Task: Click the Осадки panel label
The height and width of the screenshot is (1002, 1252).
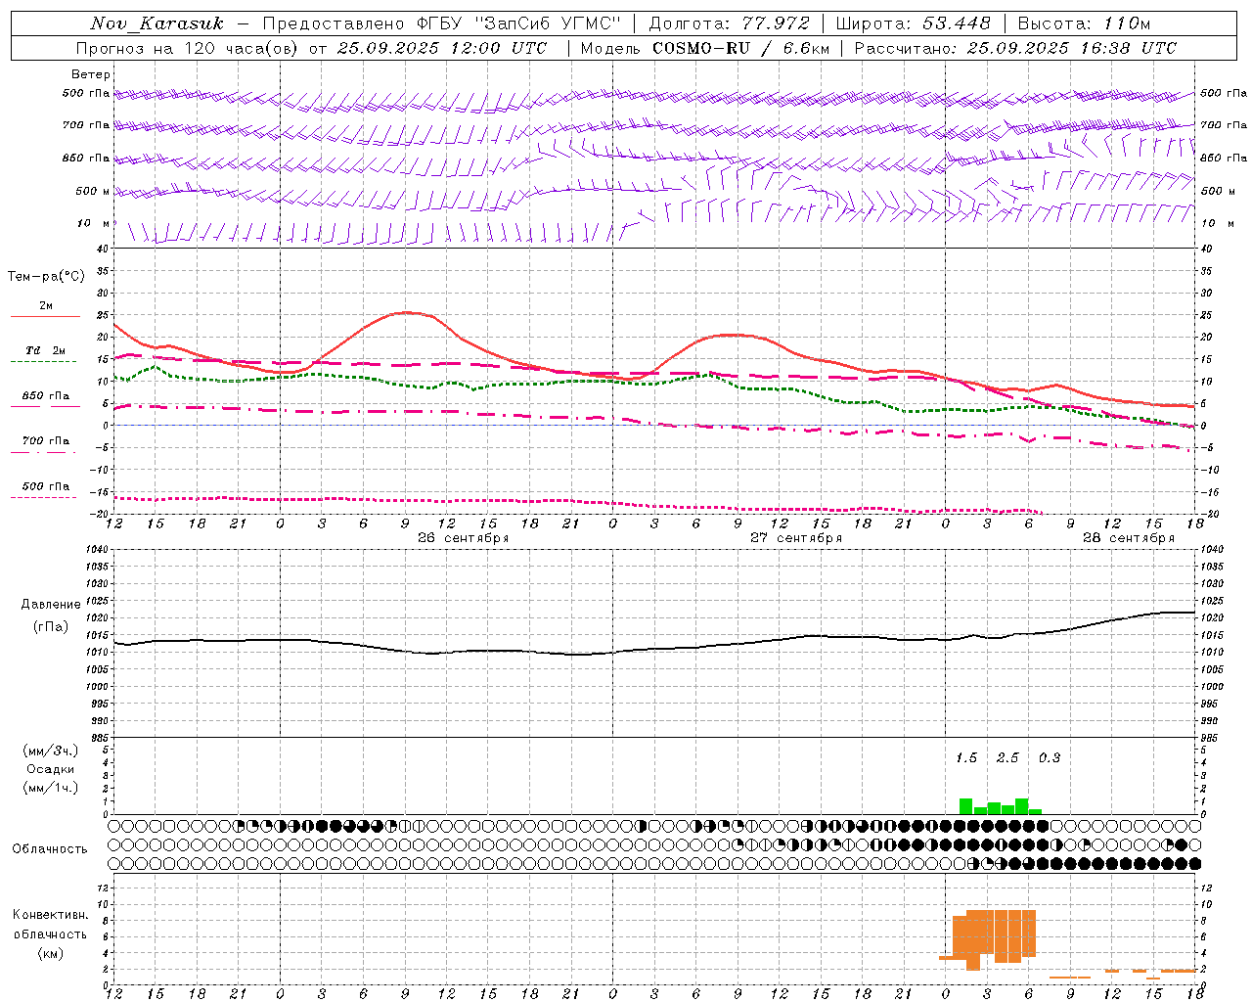Action: (x=51, y=769)
